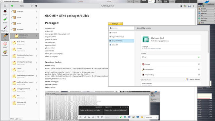Open the Cmake note
215x121 pixels.
25,70
